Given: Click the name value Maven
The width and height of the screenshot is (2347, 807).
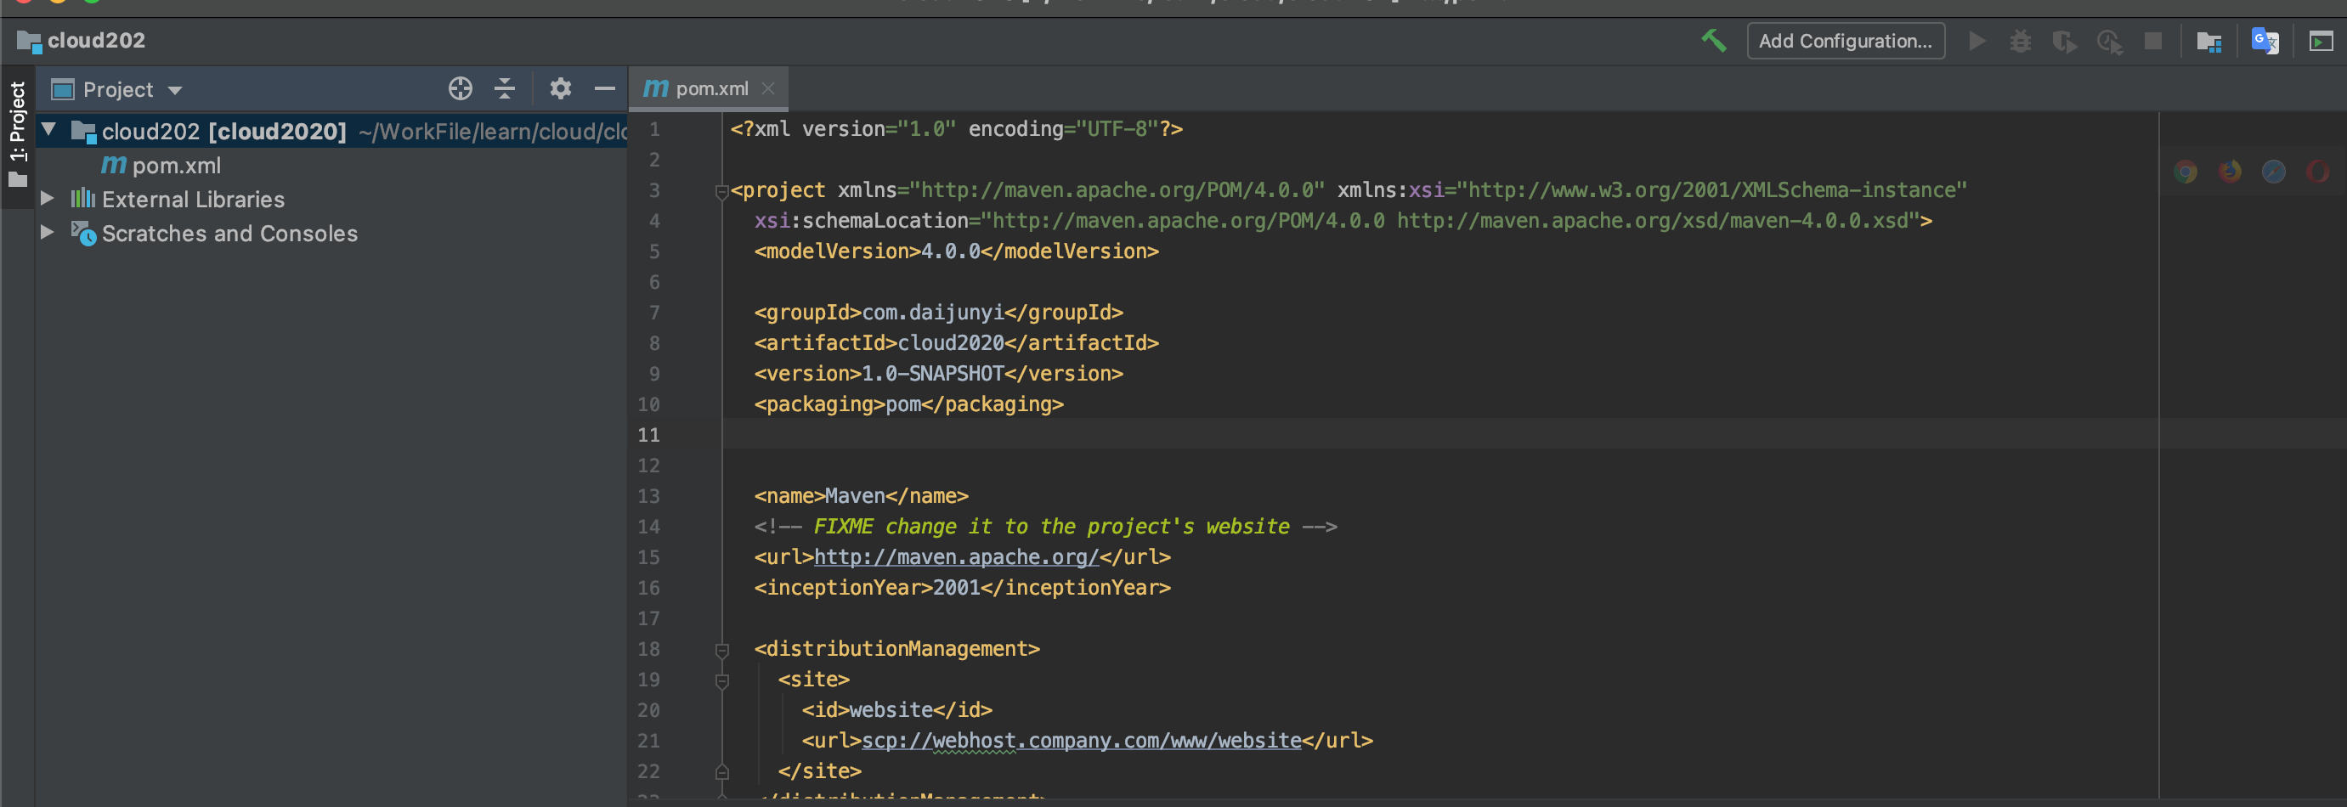Looking at the screenshot, I should click(x=855, y=495).
